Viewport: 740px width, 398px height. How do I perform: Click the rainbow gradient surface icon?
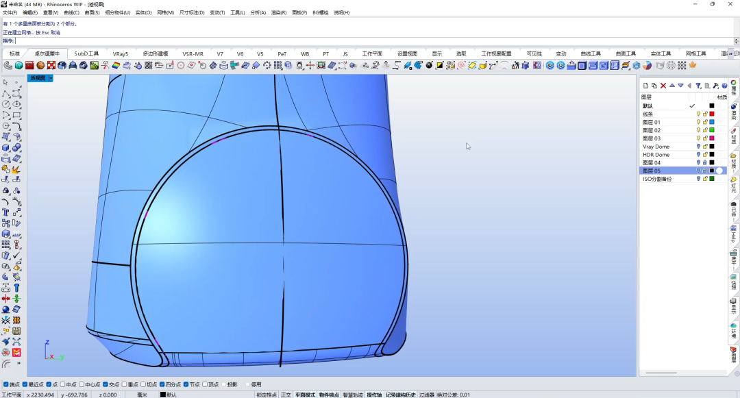pyautogui.click(x=116, y=66)
